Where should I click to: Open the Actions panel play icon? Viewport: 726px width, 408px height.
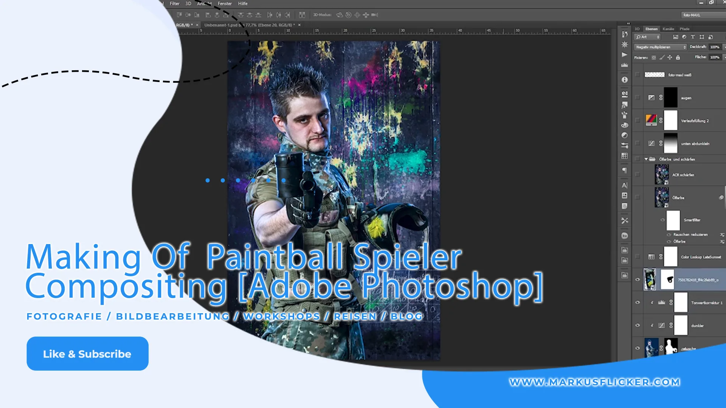(x=625, y=55)
